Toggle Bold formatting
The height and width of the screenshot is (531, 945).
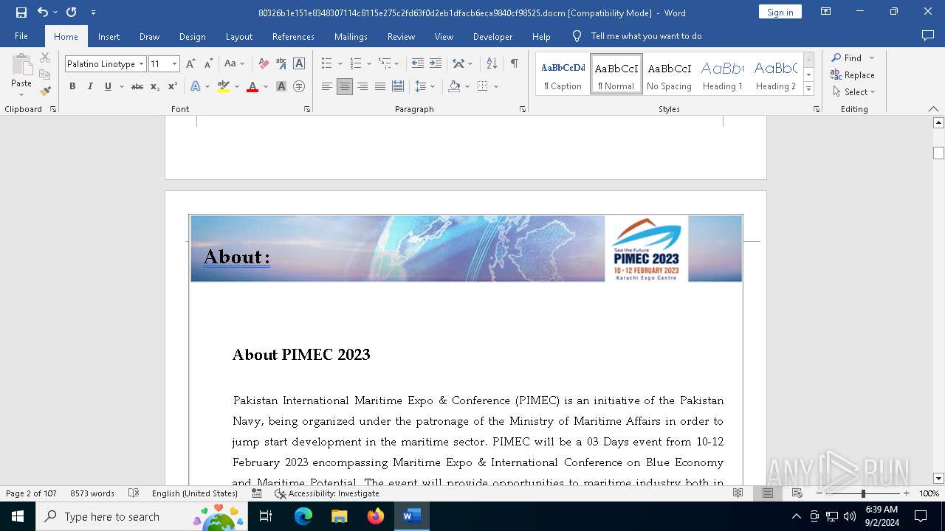(x=72, y=86)
